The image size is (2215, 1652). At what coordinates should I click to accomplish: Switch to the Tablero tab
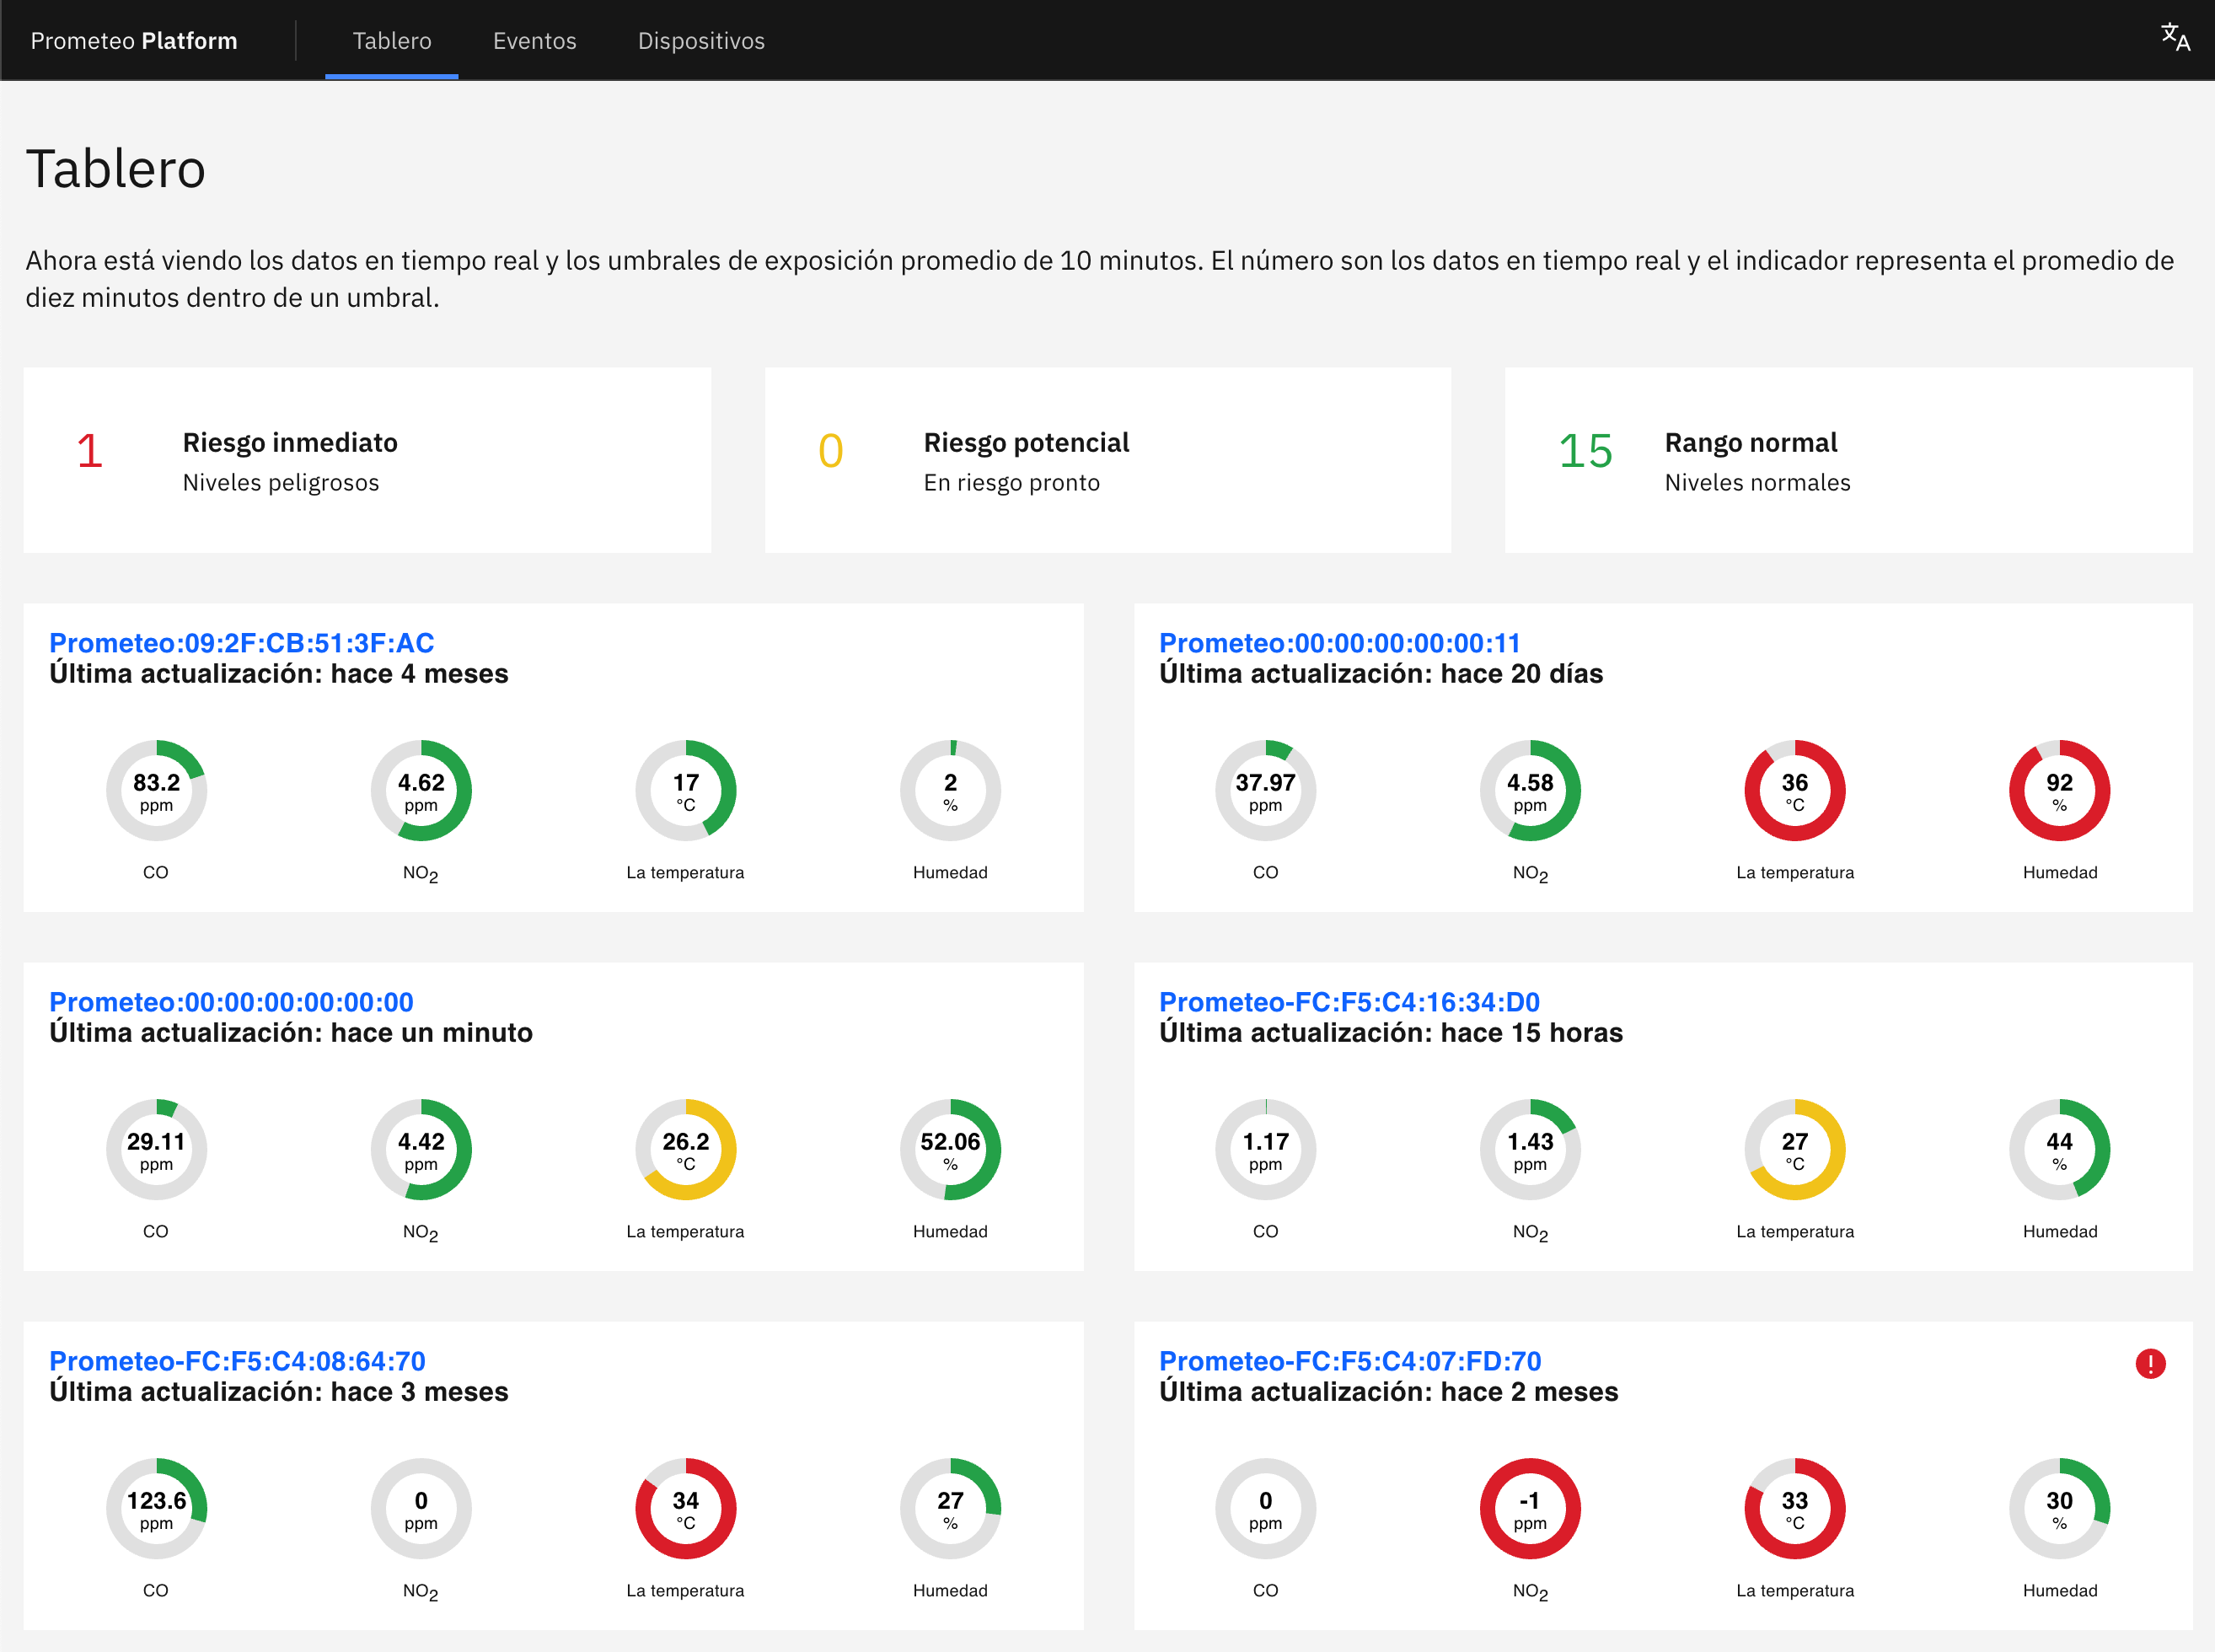[392, 41]
